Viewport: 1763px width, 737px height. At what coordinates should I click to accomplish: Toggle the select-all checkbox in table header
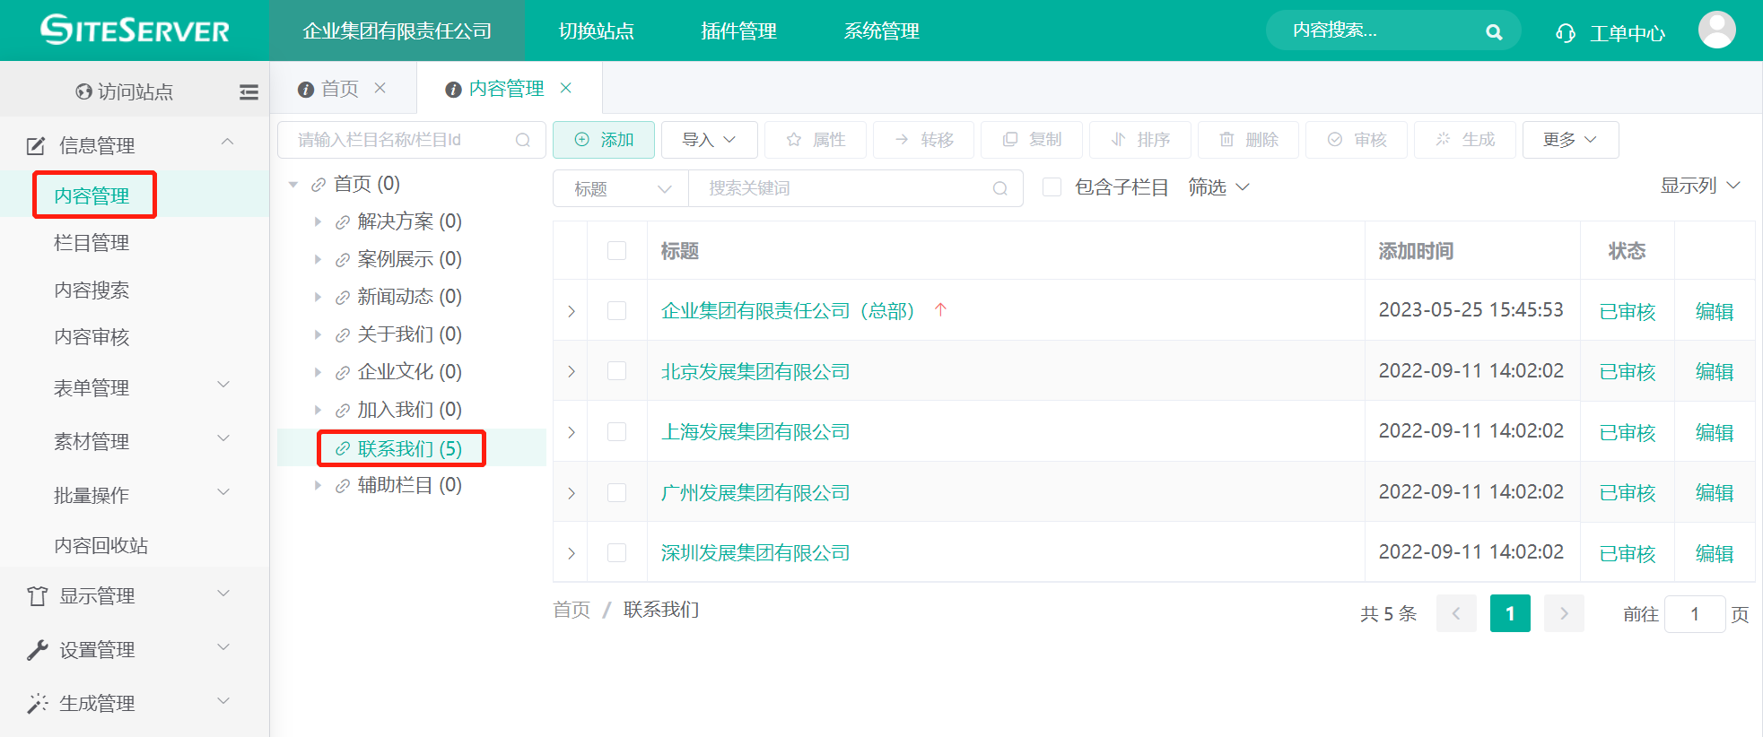click(x=616, y=250)
